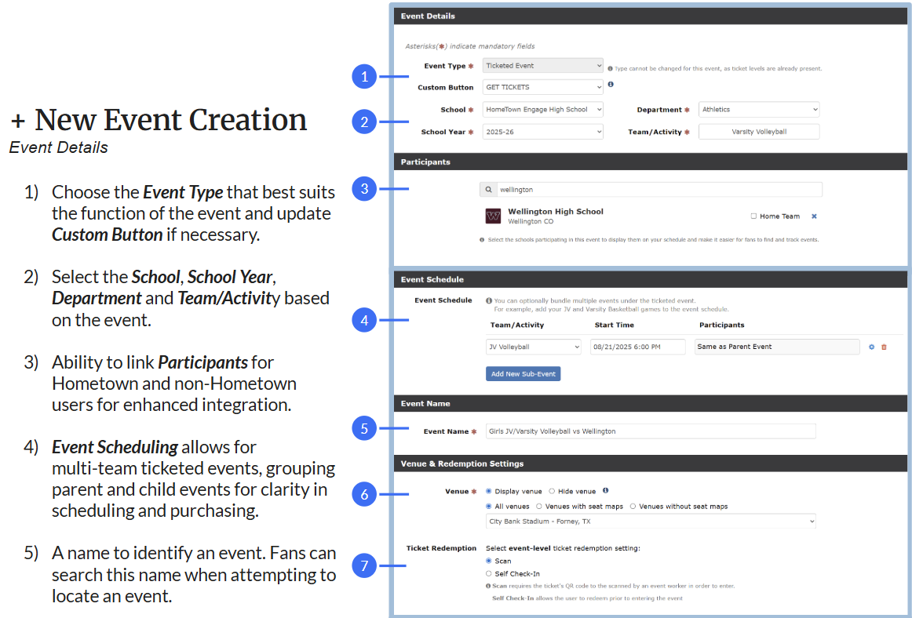Click the numbered step 7 circle marker
Viewport: 912px width, 618px height.
(364, 565)
